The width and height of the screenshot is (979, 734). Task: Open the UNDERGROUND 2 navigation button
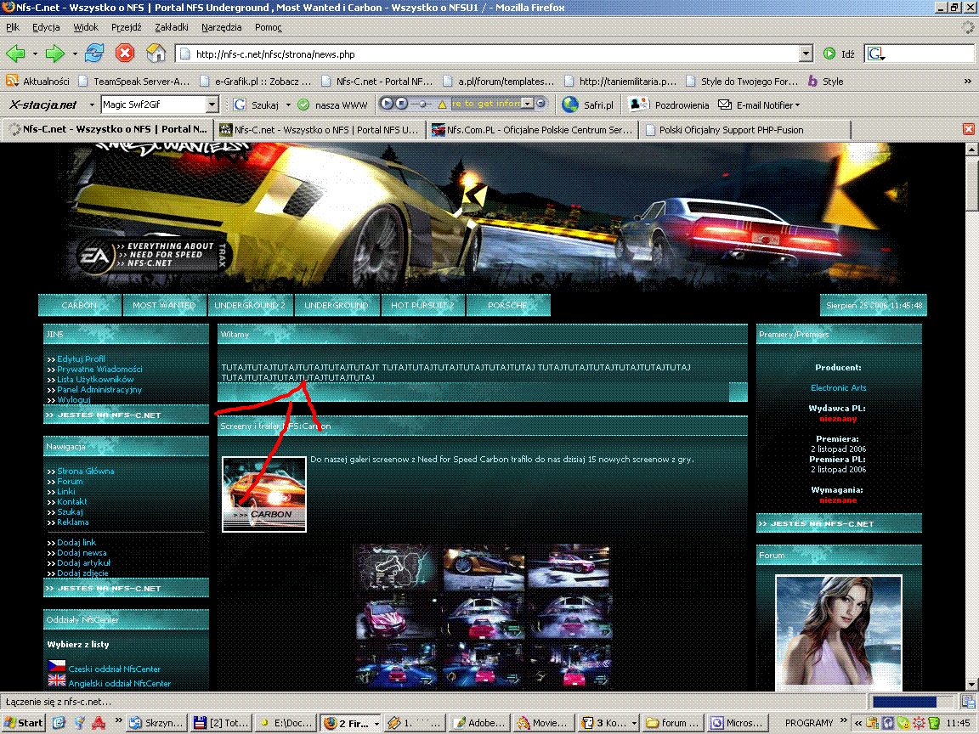(x=250, y=305)
